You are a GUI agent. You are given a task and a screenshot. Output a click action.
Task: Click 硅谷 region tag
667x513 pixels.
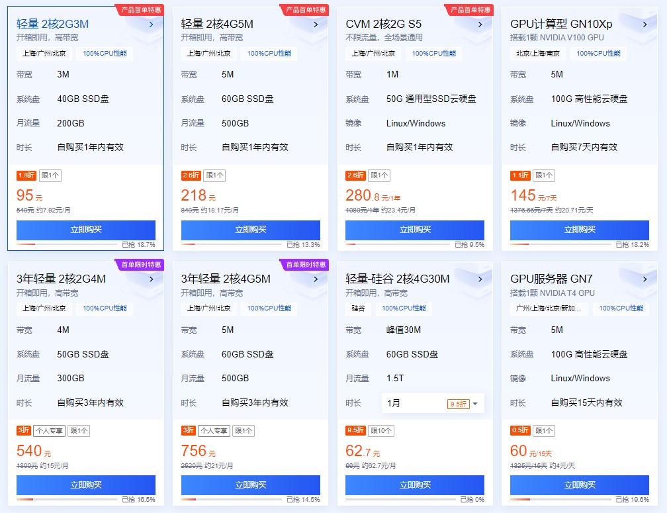coord(358,308)
